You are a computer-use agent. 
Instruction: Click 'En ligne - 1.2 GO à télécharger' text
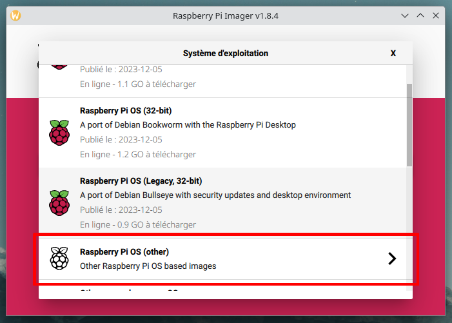(138, 155)
